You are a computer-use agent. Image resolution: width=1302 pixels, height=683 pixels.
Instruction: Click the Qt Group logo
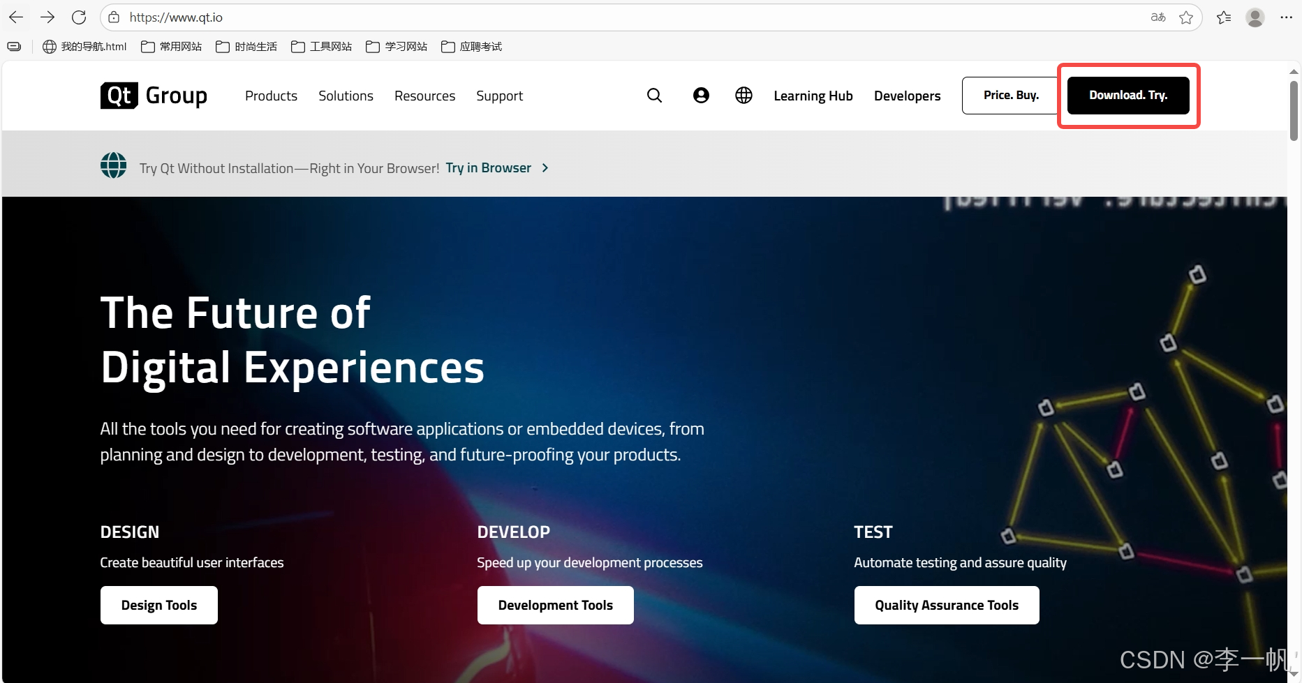point(154,96)
